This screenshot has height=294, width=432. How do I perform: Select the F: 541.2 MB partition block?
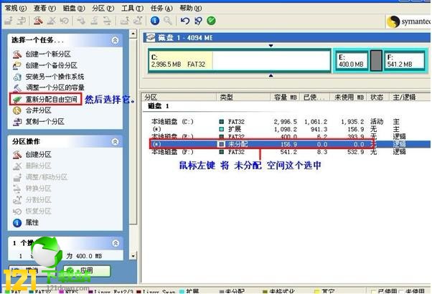pos(404,60)
